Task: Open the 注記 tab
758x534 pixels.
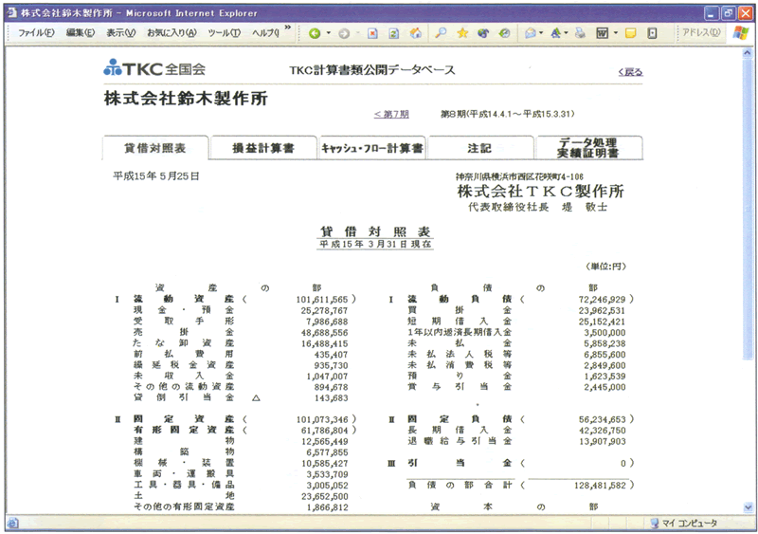Action: click(x=479, y=148)
